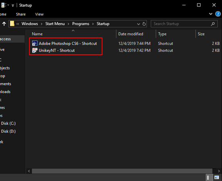Switch to Details view icon
The height and width of the screenshot is (181, 222).
tap(209, 177)
